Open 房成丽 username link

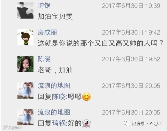[x=47, y=32]
